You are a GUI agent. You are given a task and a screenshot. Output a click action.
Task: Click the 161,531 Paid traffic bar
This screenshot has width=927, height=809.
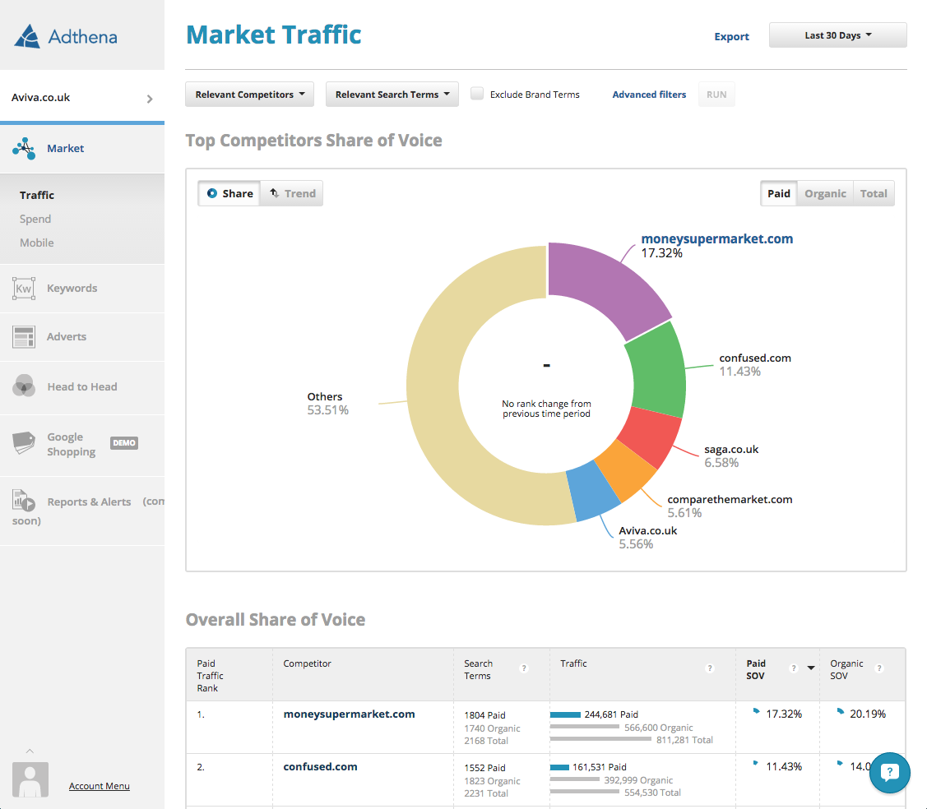[560, 767]
